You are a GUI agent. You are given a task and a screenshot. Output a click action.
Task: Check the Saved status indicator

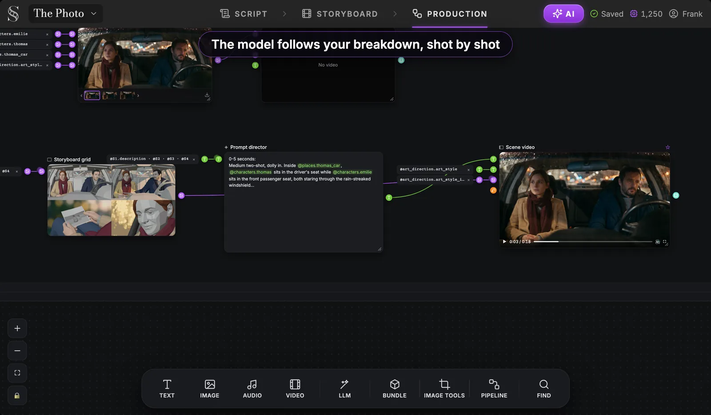[x=607, y=14]
